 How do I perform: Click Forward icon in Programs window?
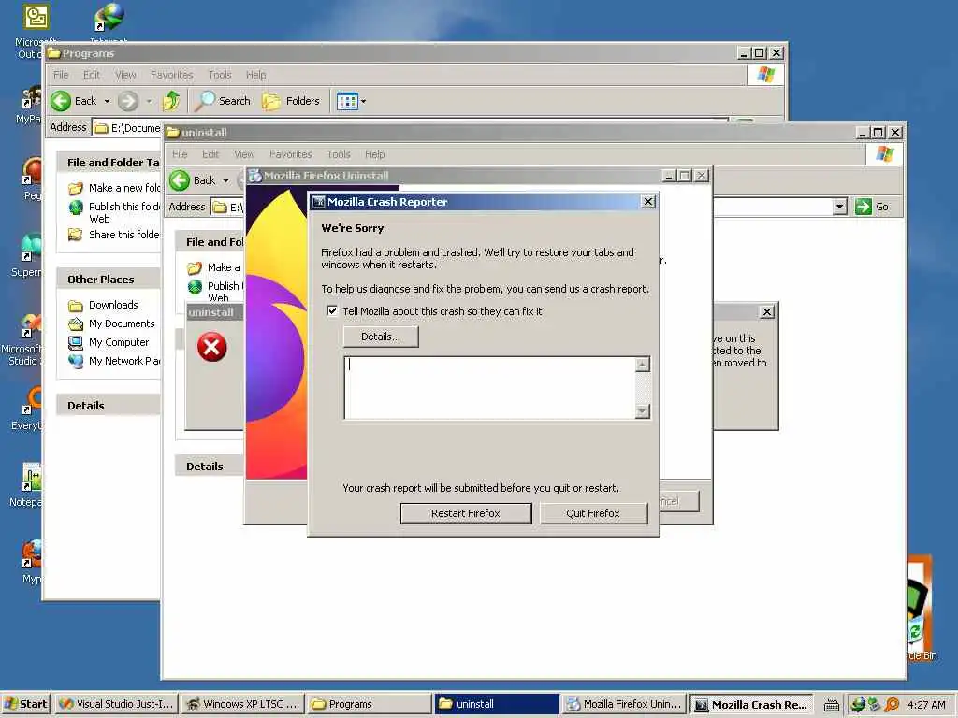[127, 101]
